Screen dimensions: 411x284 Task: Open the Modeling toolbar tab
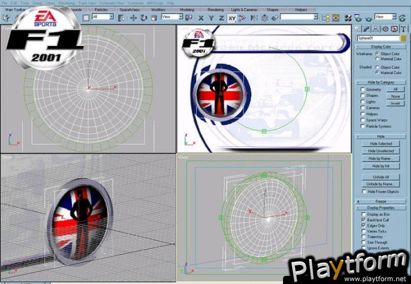click(x=187, y=10)
